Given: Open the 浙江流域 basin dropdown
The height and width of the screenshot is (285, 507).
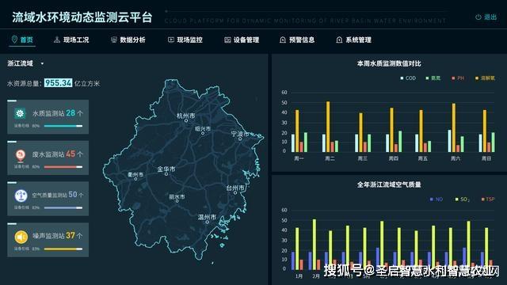Looking at the screenshot, I should [x=25, y=63].
